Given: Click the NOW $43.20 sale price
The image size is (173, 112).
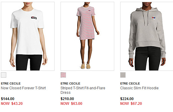Looking at the screenshot, I should tap(12, 104).
